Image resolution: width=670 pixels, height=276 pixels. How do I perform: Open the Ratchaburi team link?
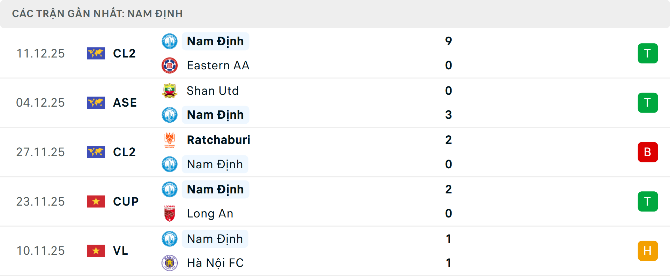click(218, 140)
